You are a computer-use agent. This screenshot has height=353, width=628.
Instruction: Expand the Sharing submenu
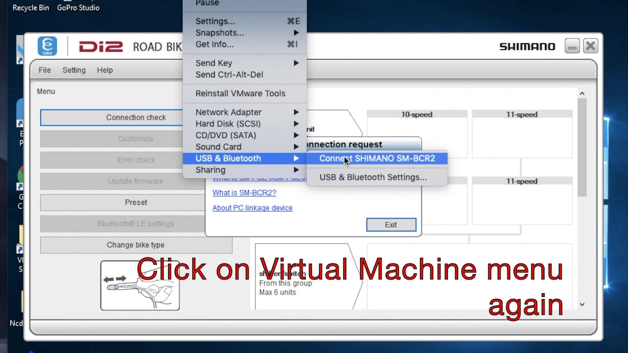[x=244, y=170]
